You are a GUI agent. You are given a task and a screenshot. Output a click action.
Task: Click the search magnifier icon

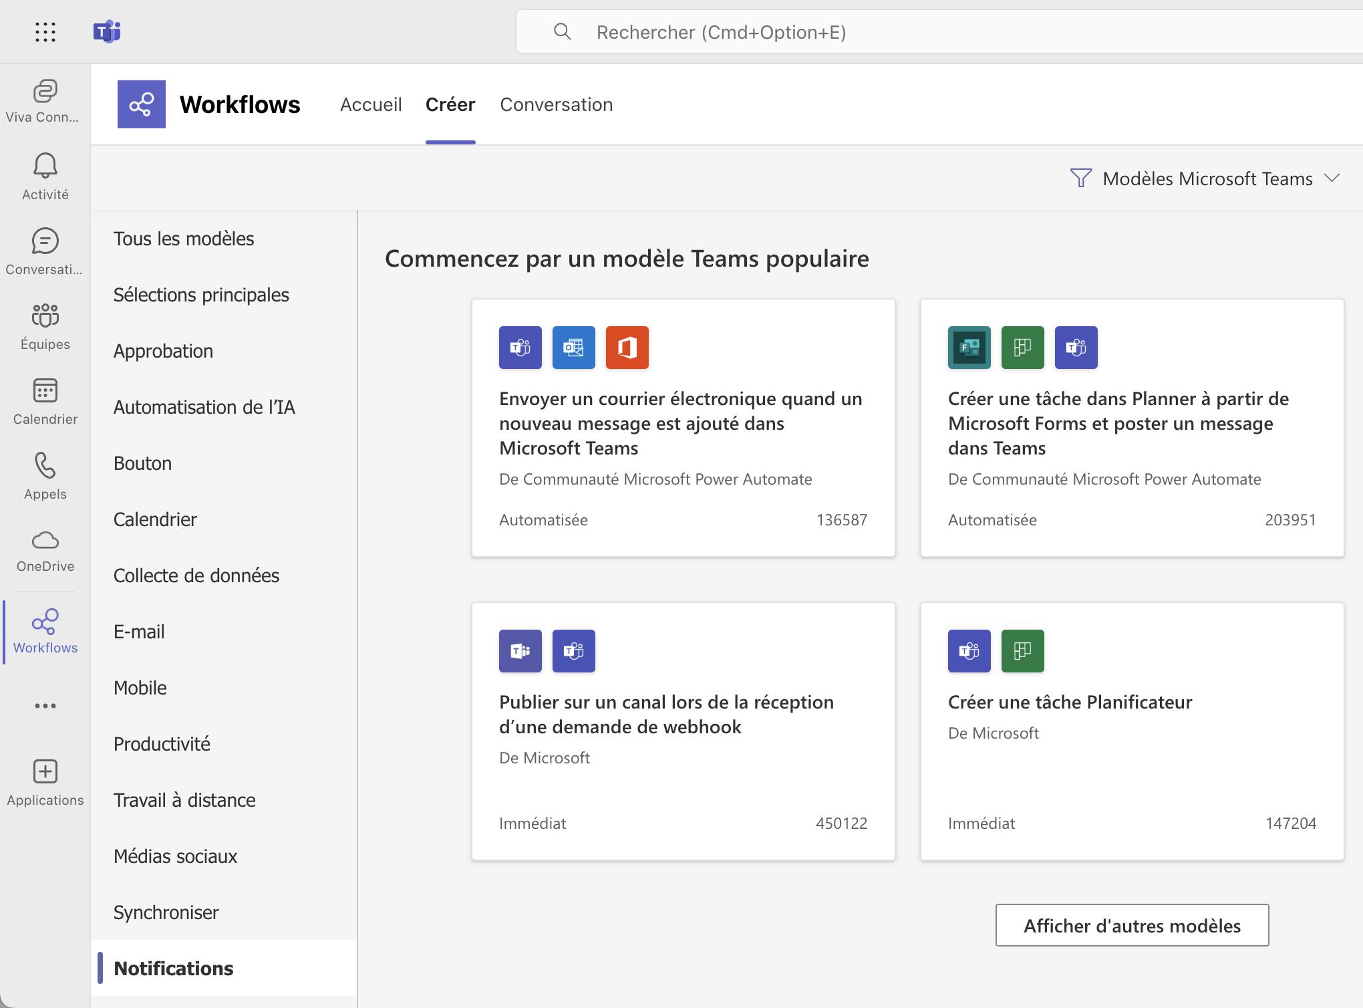tap(563, 31)
